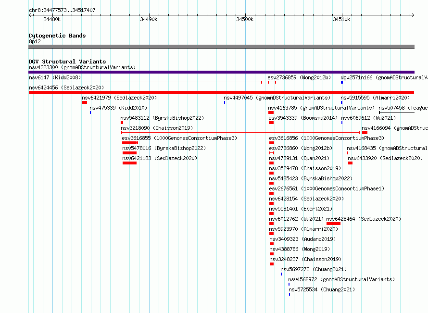Click nsv6428154 (Sedlazeck2020) label
The height and width of the screenshot is (313, 428).
tap(306, 199)
